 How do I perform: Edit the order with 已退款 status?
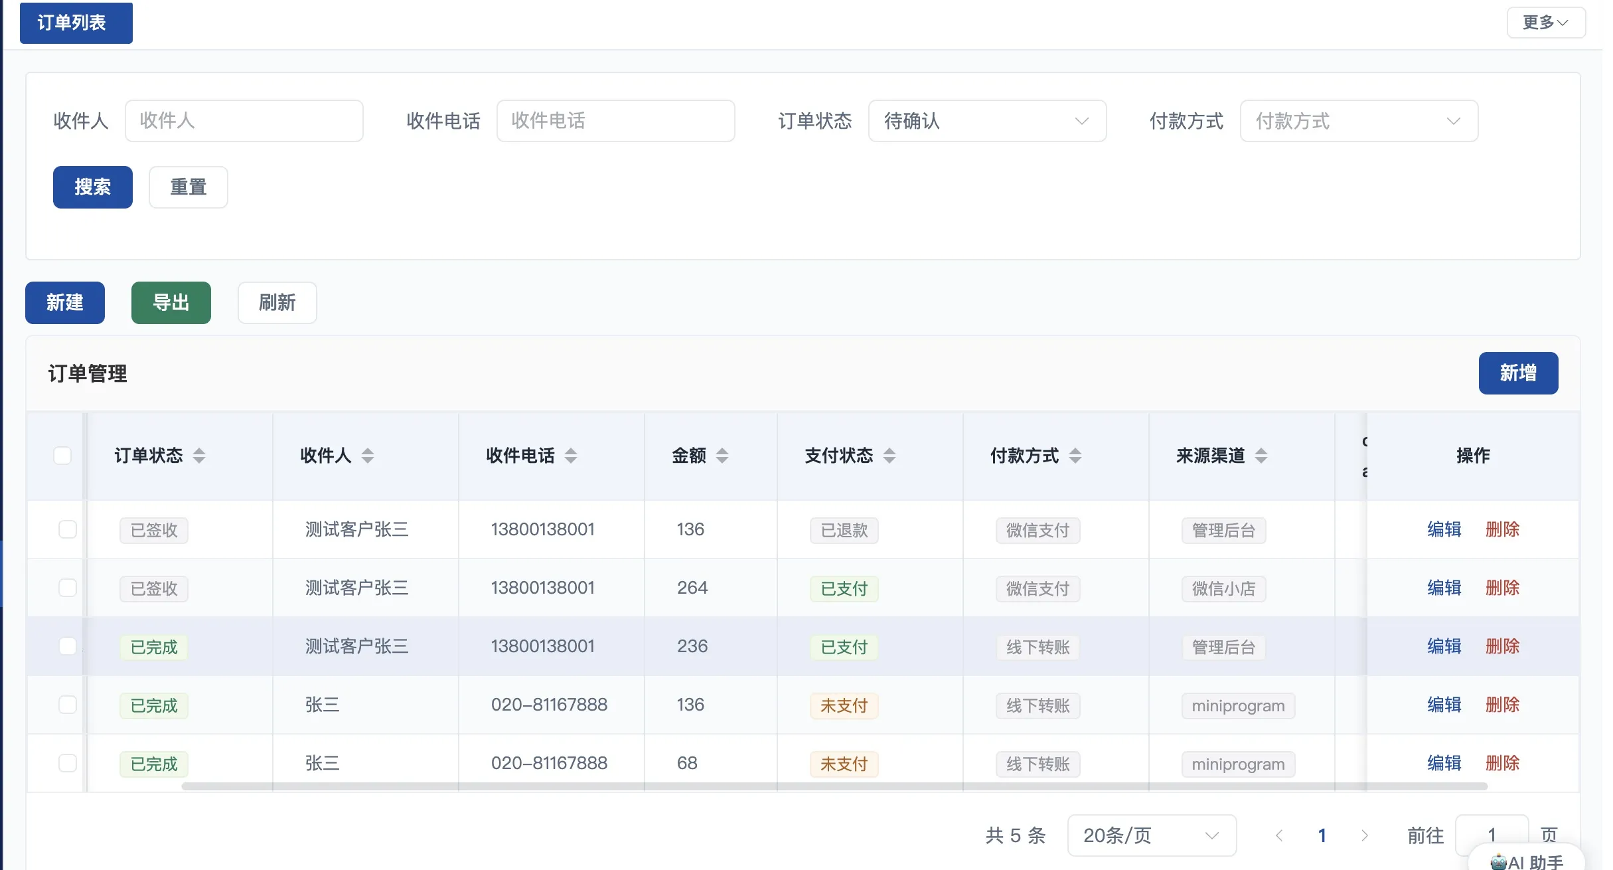[x=1444, y=529]
